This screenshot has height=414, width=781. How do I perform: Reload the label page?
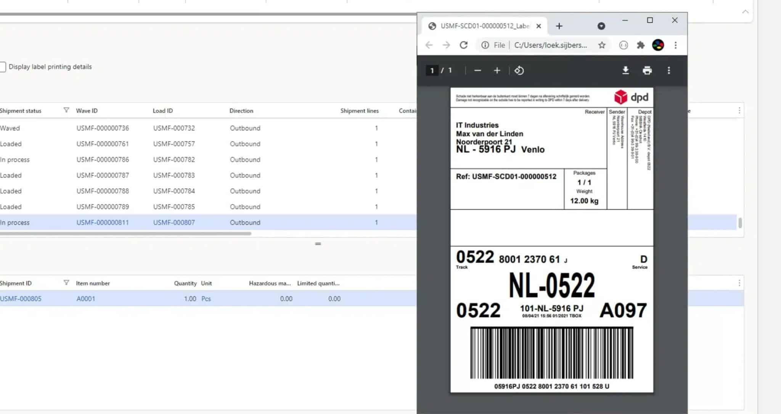[464, 45]
